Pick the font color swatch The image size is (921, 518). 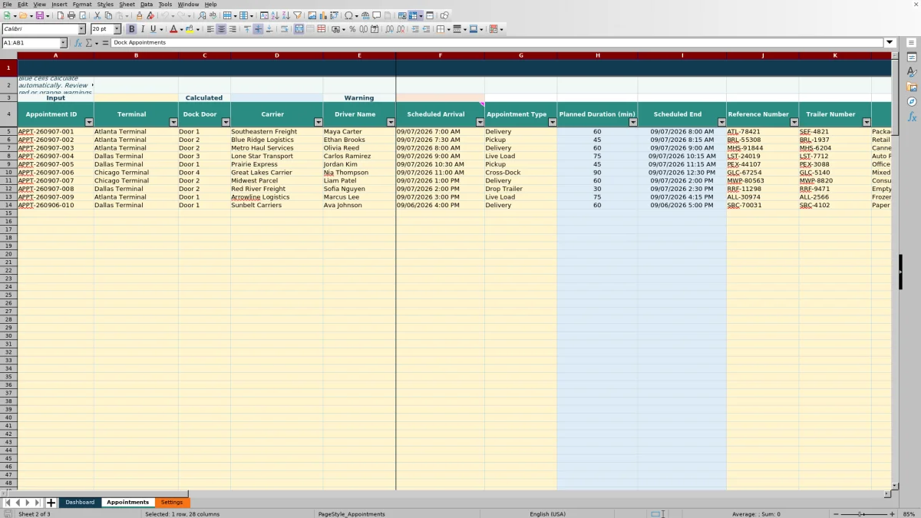[x=173, y=29]
